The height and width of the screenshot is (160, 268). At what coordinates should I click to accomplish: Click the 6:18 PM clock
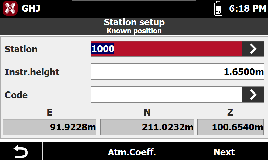pos(248,8)
